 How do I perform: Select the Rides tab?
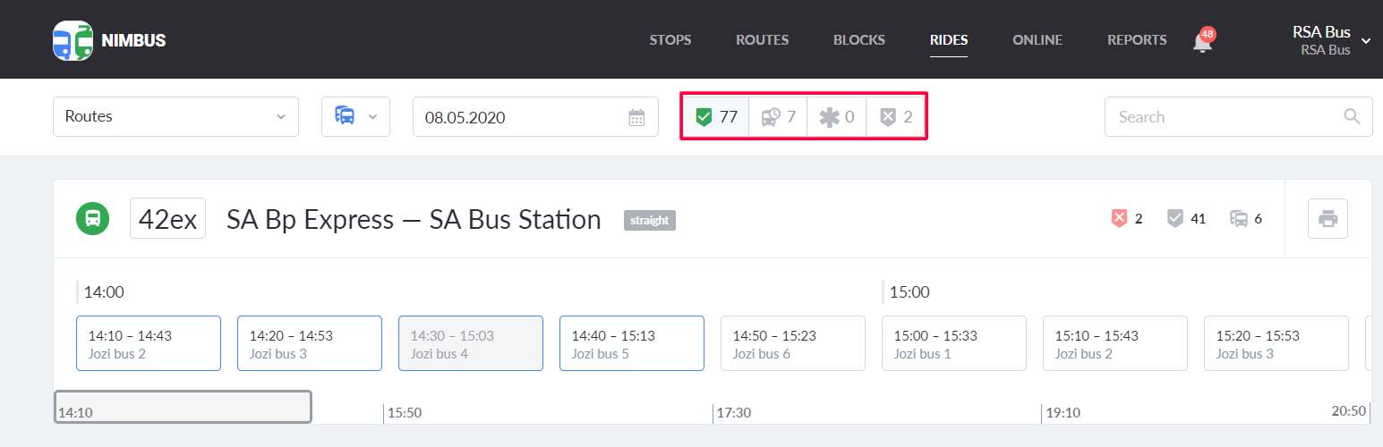pyautogui.click(x=949, y=40)
